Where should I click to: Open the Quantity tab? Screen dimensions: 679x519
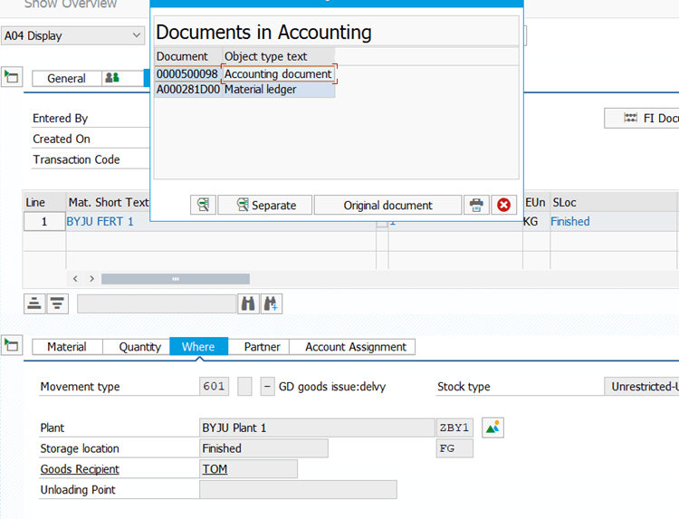pos(139,347)
